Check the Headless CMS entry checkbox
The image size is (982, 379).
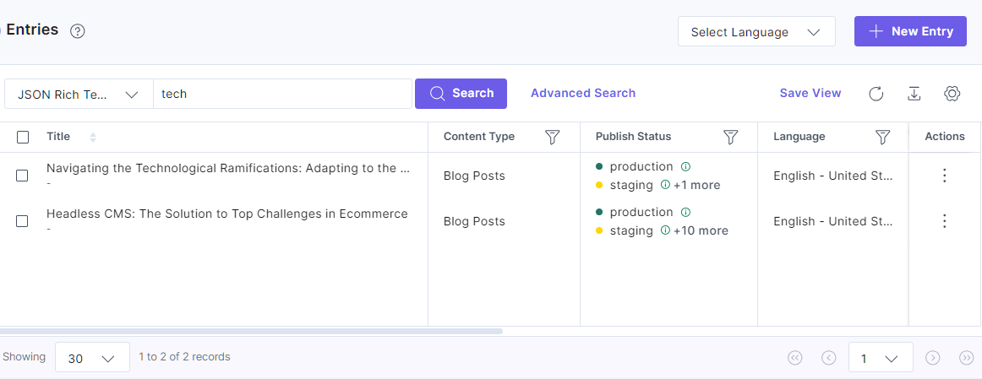[22, 221]
